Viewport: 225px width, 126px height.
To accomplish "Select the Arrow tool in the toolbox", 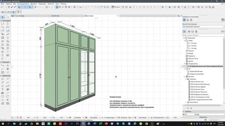I will click(x=2, y=17).
